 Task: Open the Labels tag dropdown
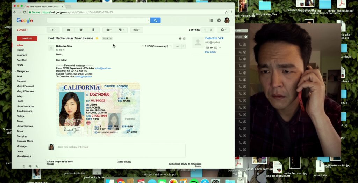[x=121, y=30]
